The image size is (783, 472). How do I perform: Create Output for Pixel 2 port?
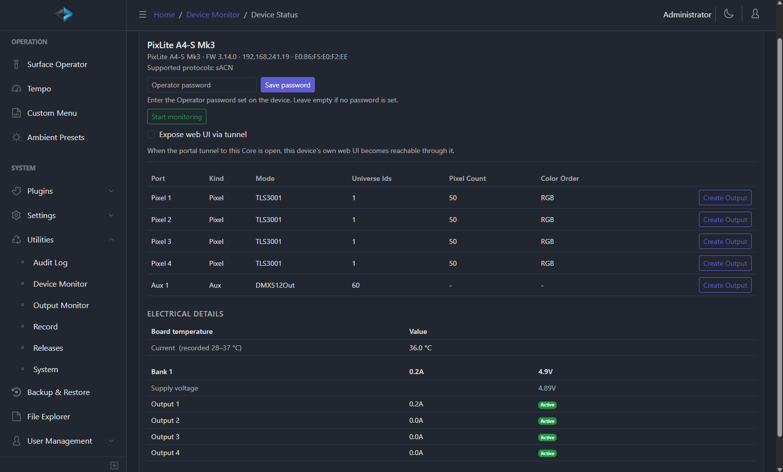(725, 220)
